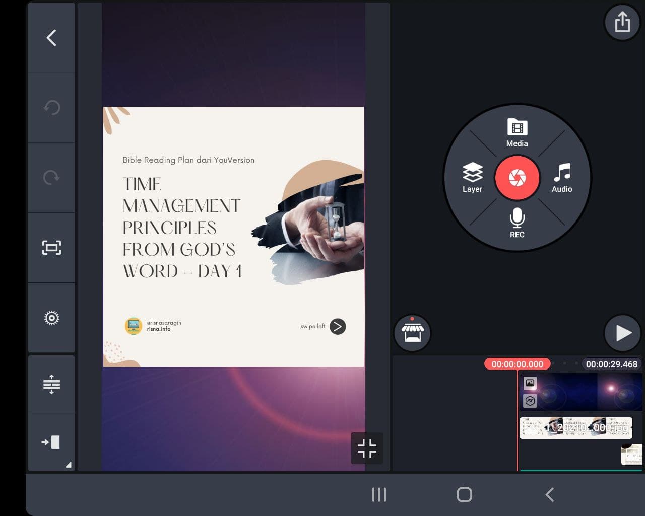Collapse the fullscreen preview
Image resolution: width=645 pixels, height=516 pixels.
(367, 448)
